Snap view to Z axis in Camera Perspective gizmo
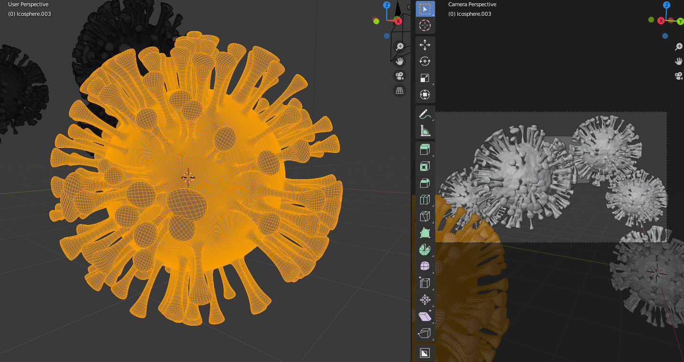This screenshot has height=362, width=684. (x=667, y=5)
